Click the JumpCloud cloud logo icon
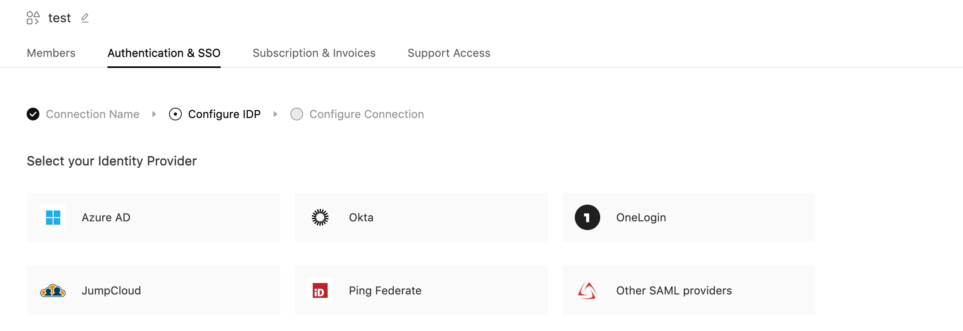The image size is (963, 331). [x=53, y=291]
